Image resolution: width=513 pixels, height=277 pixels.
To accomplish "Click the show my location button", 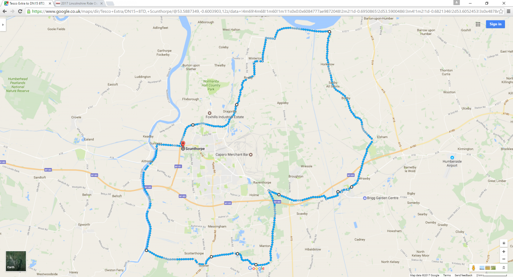I will (504, 243).
